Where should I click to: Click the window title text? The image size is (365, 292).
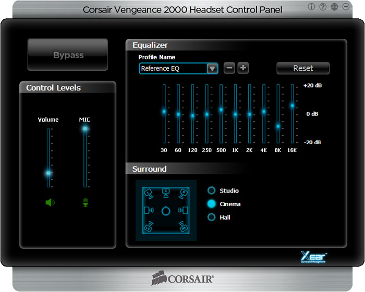pyautogui.click(x=182, y=10)
